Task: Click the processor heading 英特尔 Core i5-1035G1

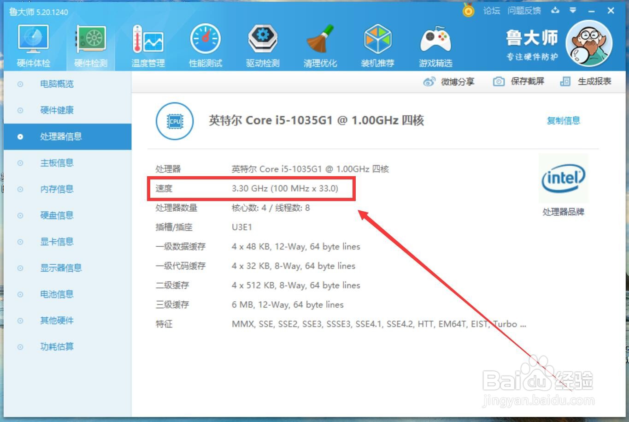Action: click(x=316, y=121)
